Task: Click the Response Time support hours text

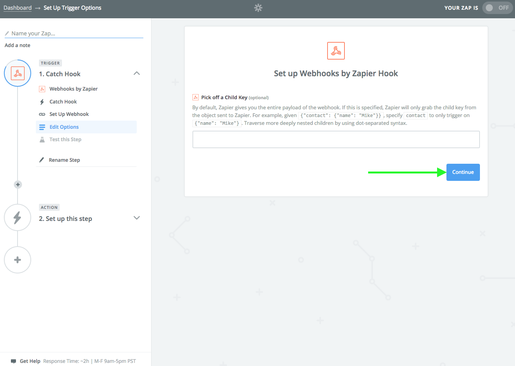Action: click(90, 361)
